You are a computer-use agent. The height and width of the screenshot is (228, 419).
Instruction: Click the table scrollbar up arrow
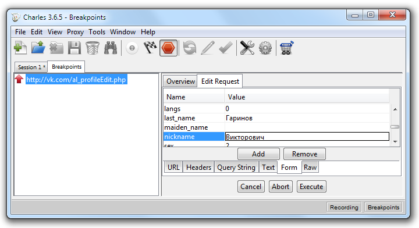click(395, 109)
